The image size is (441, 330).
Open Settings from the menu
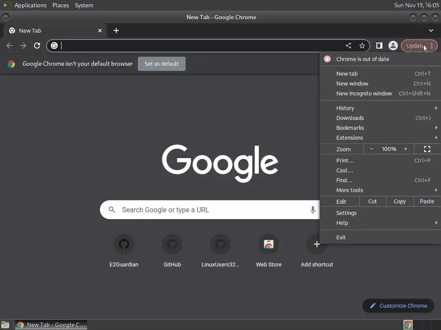pyautogui.click(x=380, y=213)
